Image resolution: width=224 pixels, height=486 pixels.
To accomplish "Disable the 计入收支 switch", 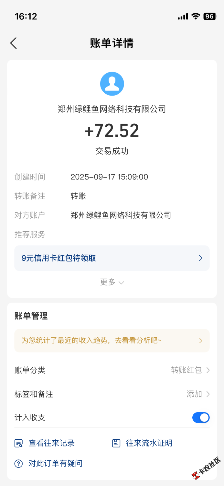I will point(201,418).
